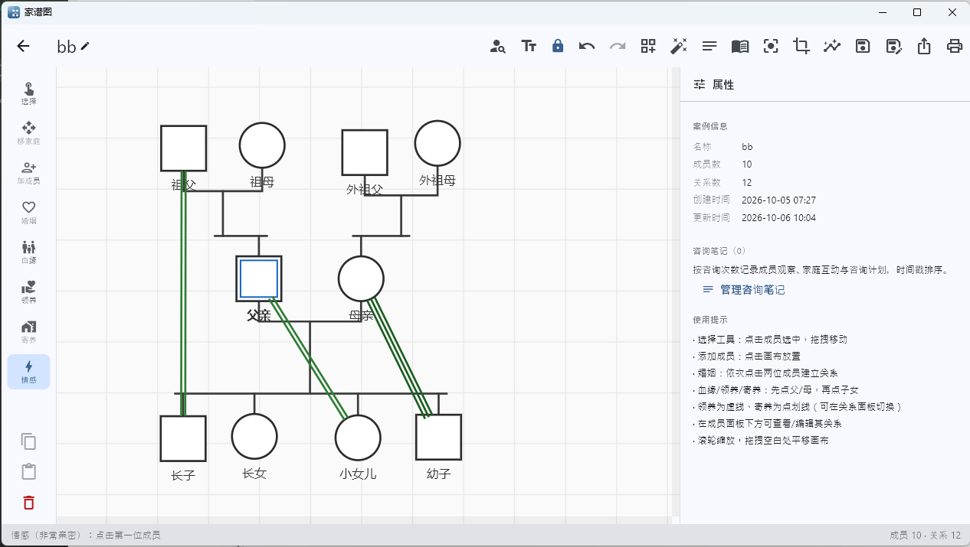Click the 使用提示 heading
970x547 pixels.
[x=710, y=320]
